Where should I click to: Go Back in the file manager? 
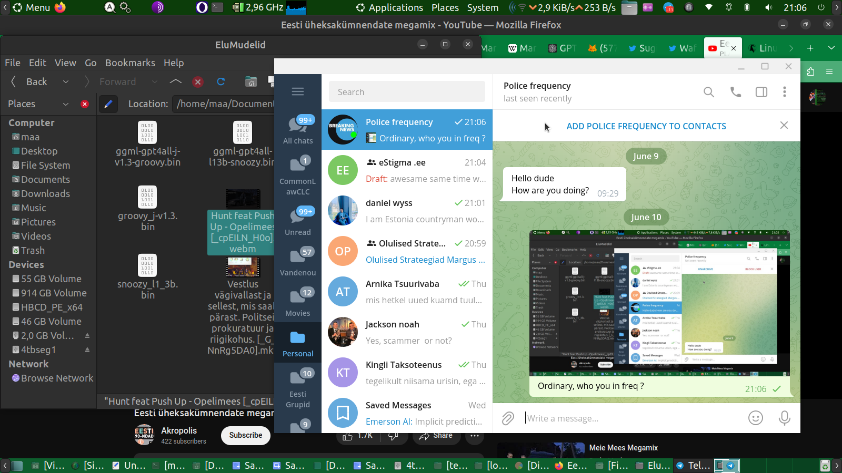(x=30, y=81)
